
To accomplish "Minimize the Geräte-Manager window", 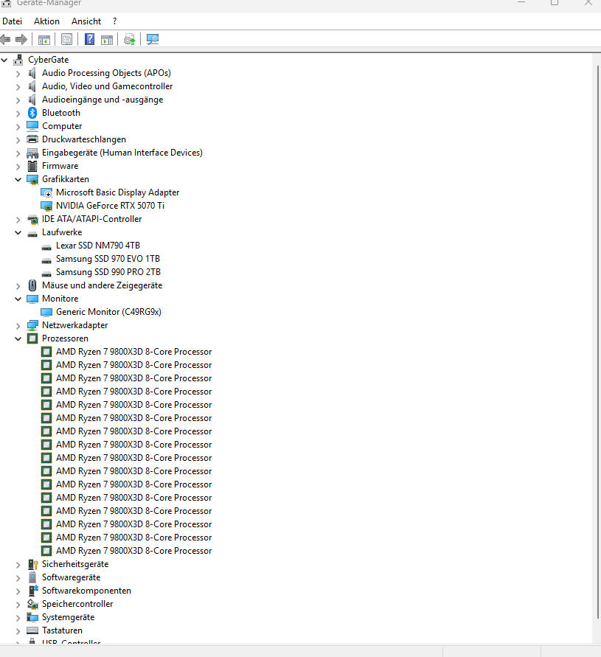I will [521, 2].
